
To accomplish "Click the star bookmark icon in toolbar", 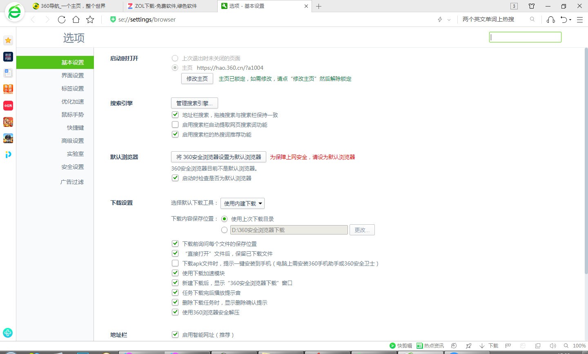I will coord(90,20).
